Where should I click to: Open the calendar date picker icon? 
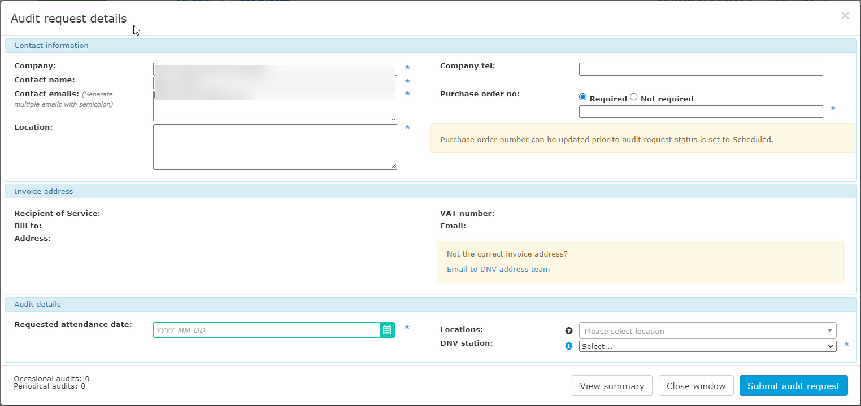coord(387,329)
